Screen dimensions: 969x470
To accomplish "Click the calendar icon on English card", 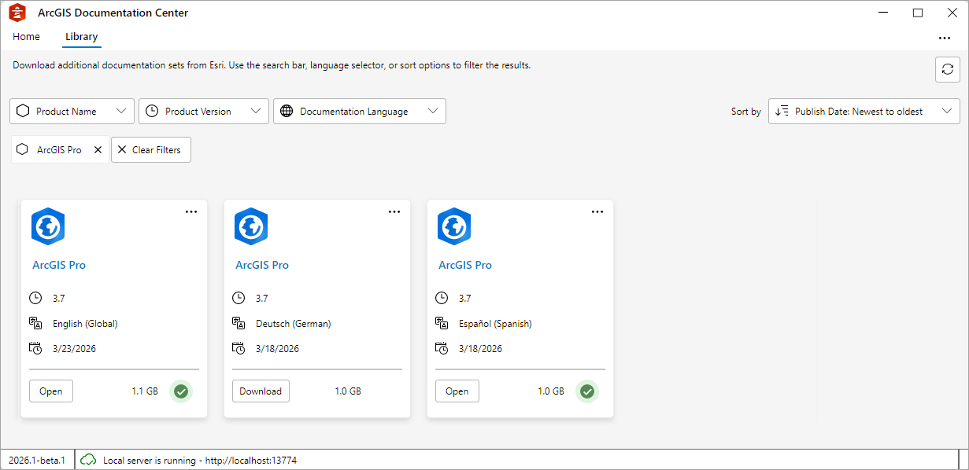I will click(x=35, y=348).
